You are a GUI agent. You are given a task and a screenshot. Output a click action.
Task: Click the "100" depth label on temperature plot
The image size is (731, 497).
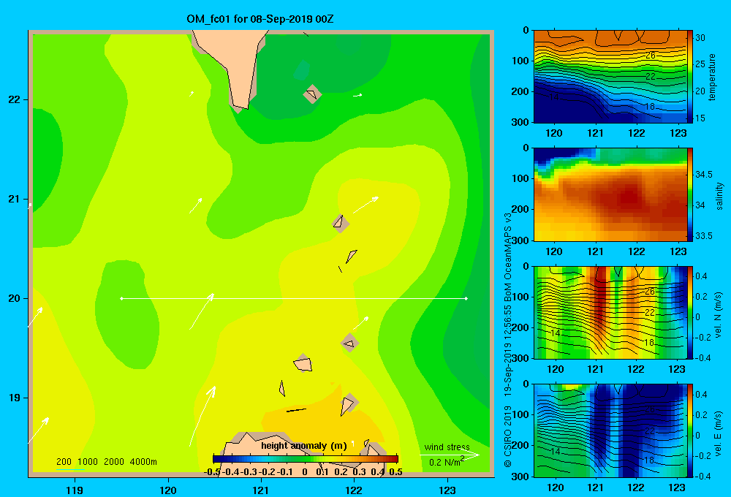click(x=521, y=61)
